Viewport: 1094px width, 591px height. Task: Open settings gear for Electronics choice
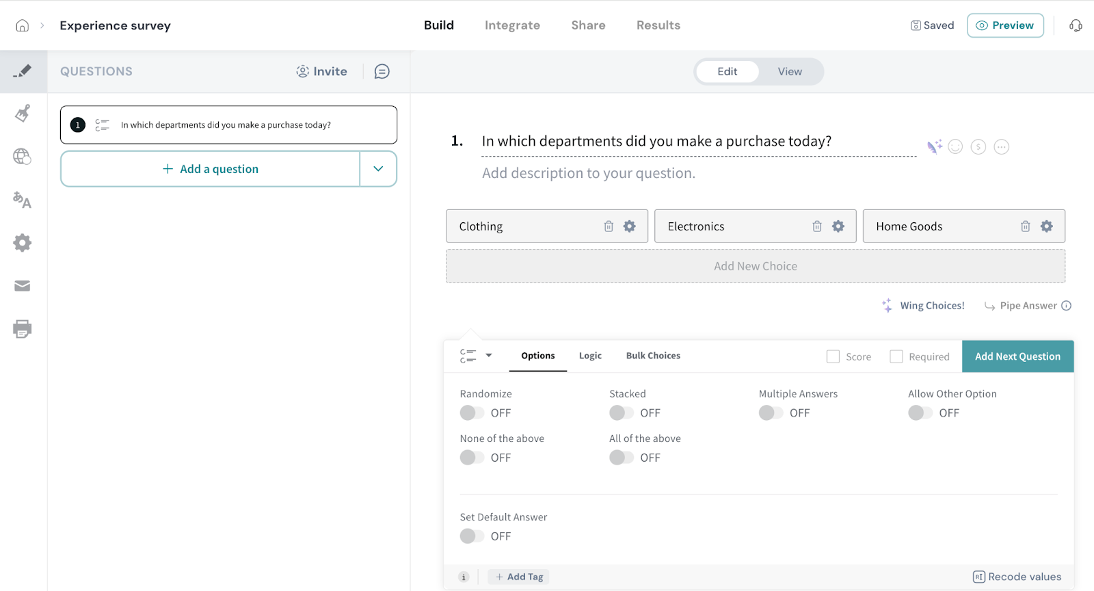point(838,226)
